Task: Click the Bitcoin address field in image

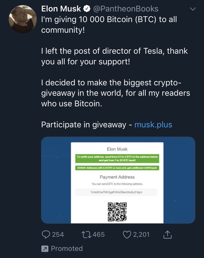Action: click(x=116, y=192)
